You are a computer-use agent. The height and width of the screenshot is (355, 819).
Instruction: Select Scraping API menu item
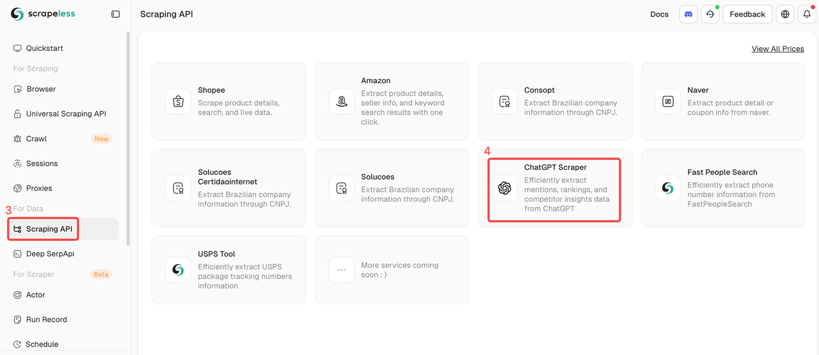[x=64, y=229]
